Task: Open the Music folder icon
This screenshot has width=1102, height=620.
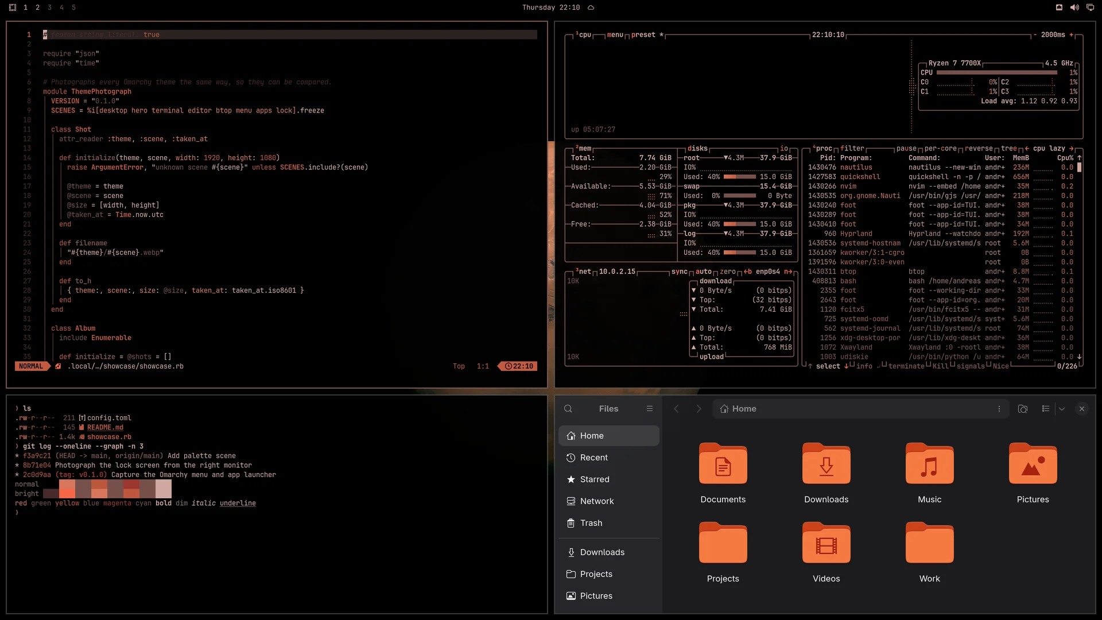Action: 930,463
